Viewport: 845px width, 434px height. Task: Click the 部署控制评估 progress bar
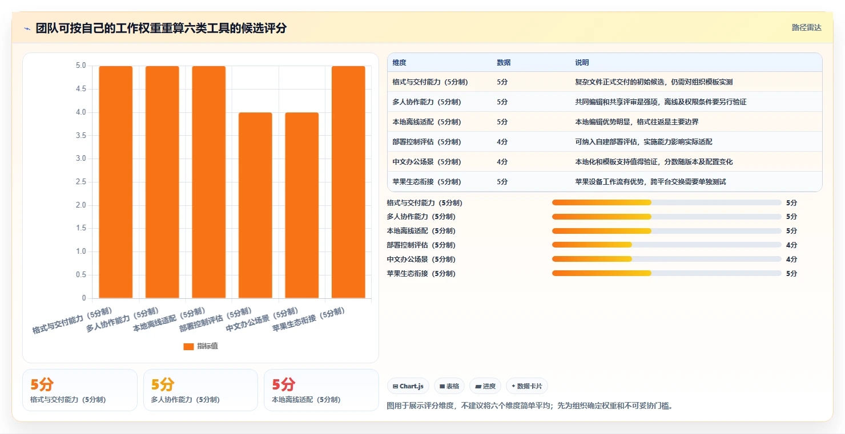tap(666, 245)
